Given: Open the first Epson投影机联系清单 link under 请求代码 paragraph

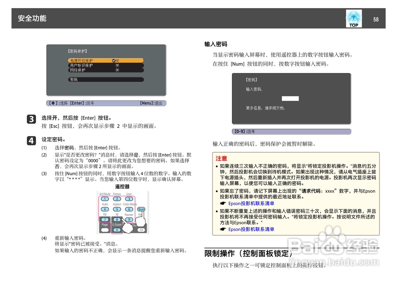Looking at the screenshot, I should pos(251,203).
